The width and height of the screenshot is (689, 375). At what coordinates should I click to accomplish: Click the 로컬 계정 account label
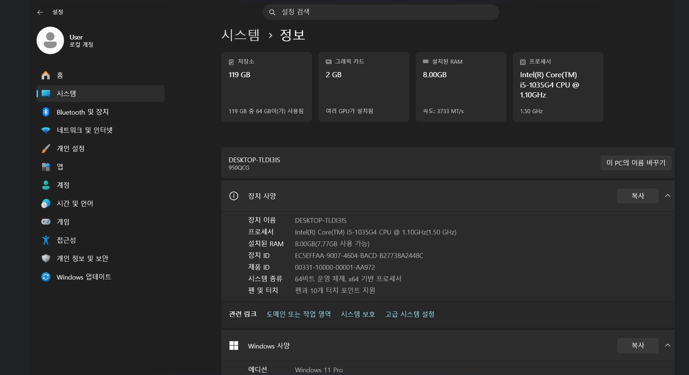pyautogui.click(x=81, y=45)
